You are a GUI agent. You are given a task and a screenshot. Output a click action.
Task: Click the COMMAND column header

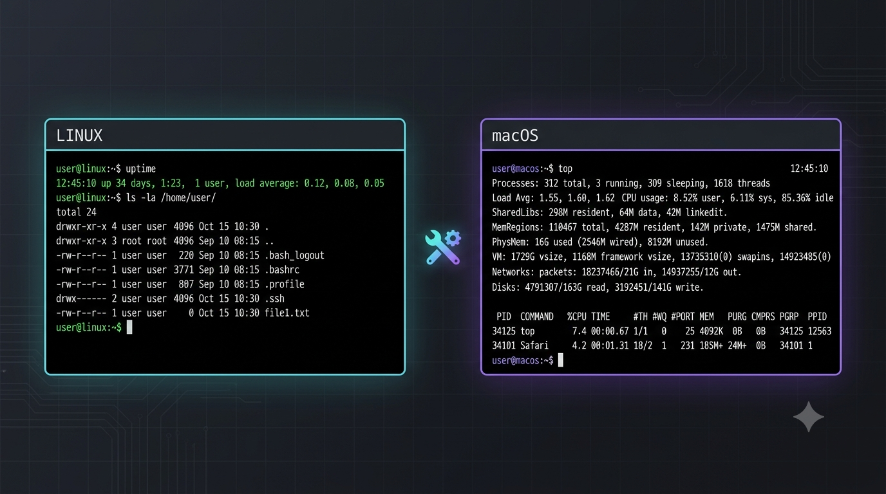[x=537, y=316]
